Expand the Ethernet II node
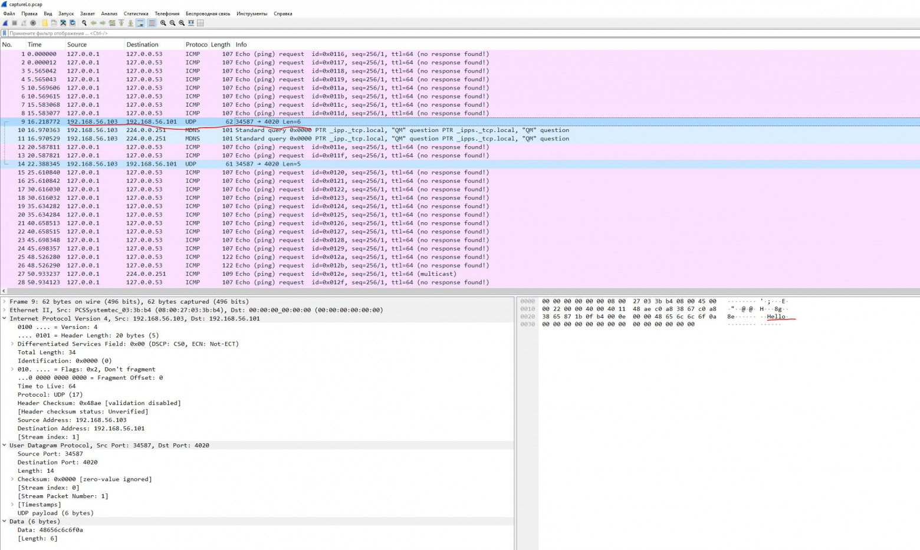Screen dimensions: 920x550 pyautogui.click(x=5, y=310)
